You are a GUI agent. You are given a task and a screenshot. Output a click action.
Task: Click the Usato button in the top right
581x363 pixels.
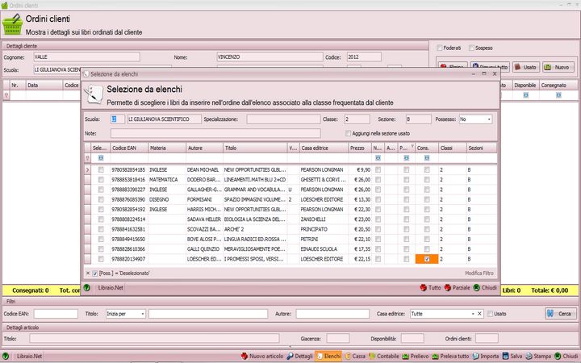click(x=526, y=67)
